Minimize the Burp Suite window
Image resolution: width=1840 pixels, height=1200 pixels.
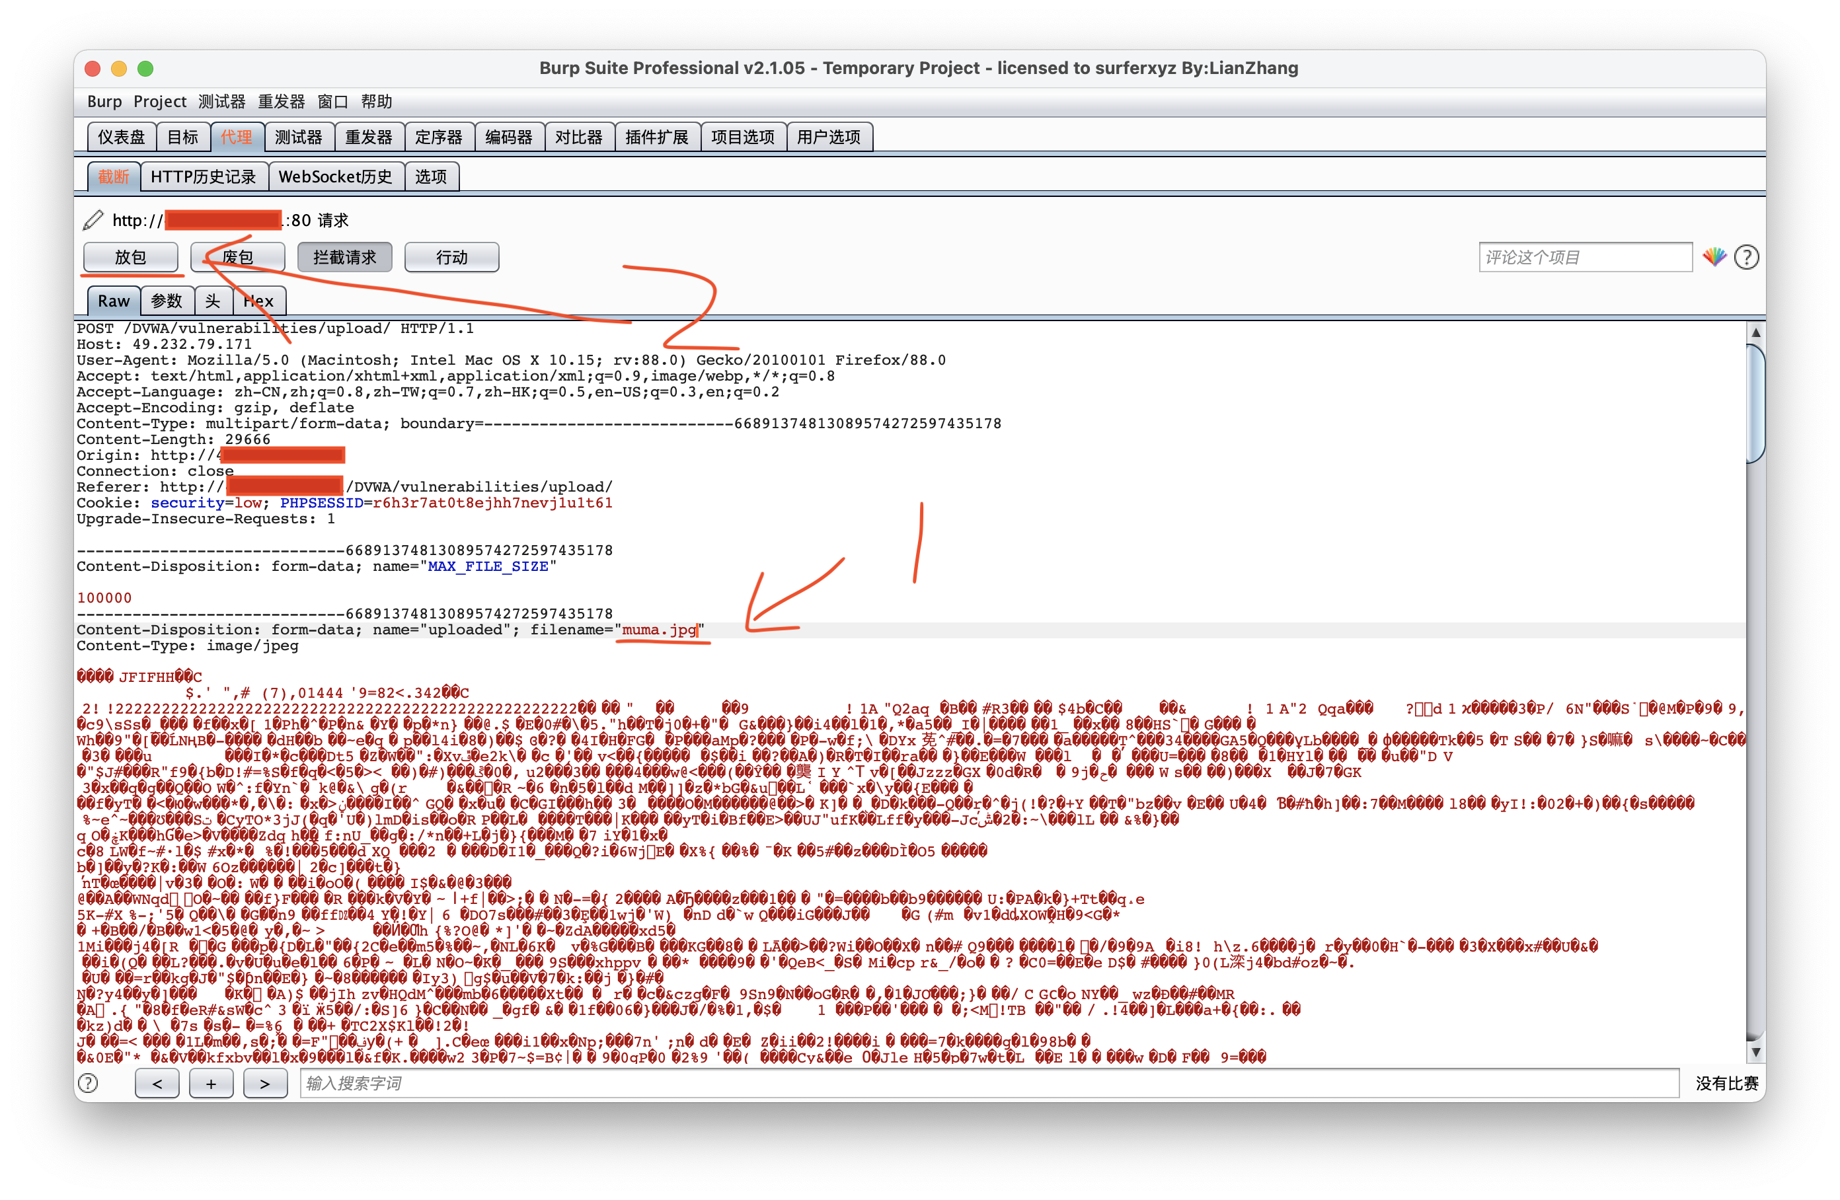119,68
